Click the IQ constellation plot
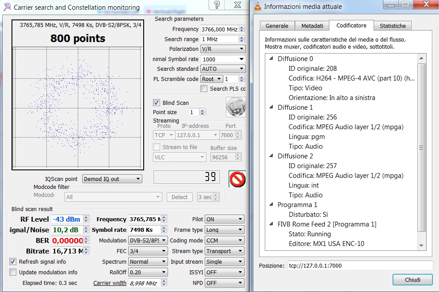The image size is (439, 292). click(x=77, y=108)
